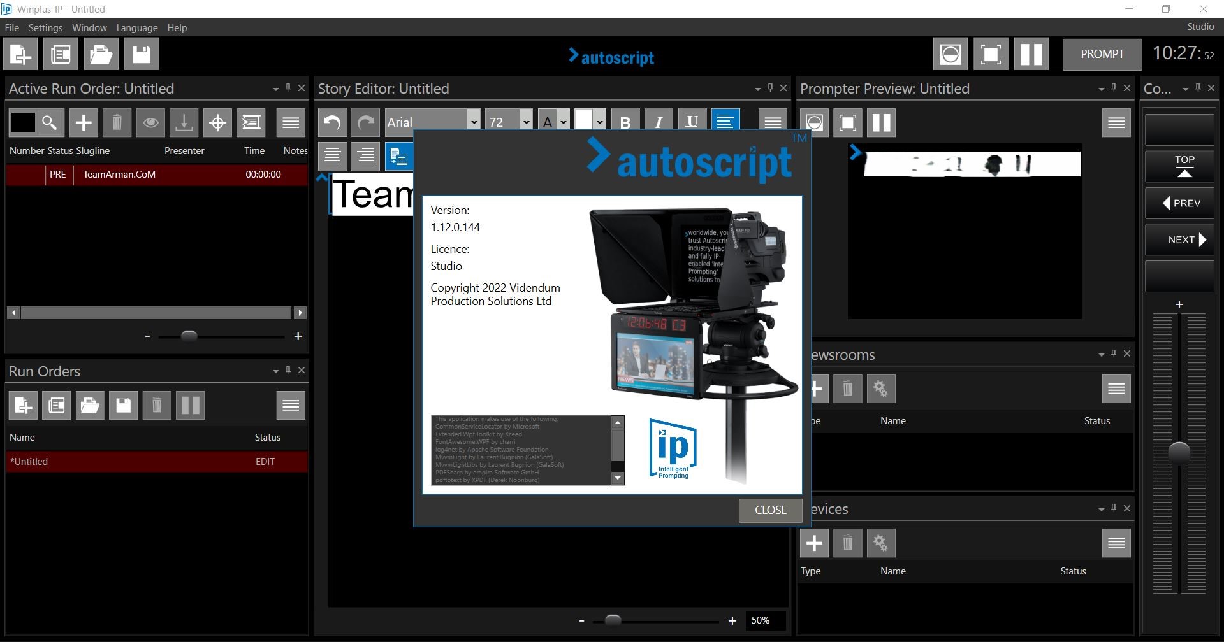Open the Window menu
Screen dimensions: 1224x642
coord(89,28)
